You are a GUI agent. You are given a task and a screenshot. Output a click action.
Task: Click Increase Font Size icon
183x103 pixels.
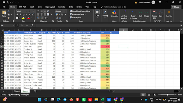pyautogui.click(x=30, y=15)
